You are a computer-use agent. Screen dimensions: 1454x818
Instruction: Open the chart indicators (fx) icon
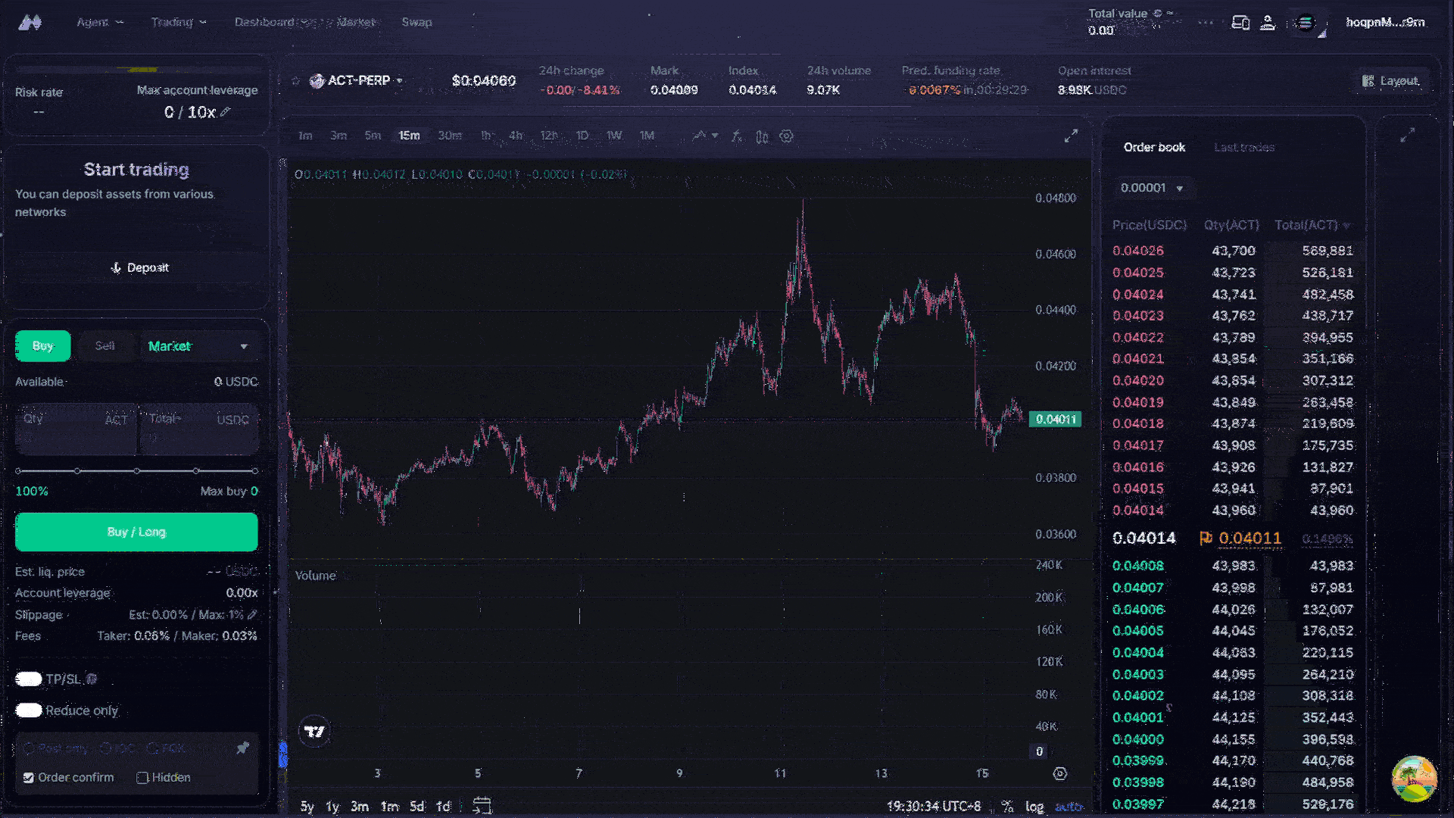tap(736, 136)
